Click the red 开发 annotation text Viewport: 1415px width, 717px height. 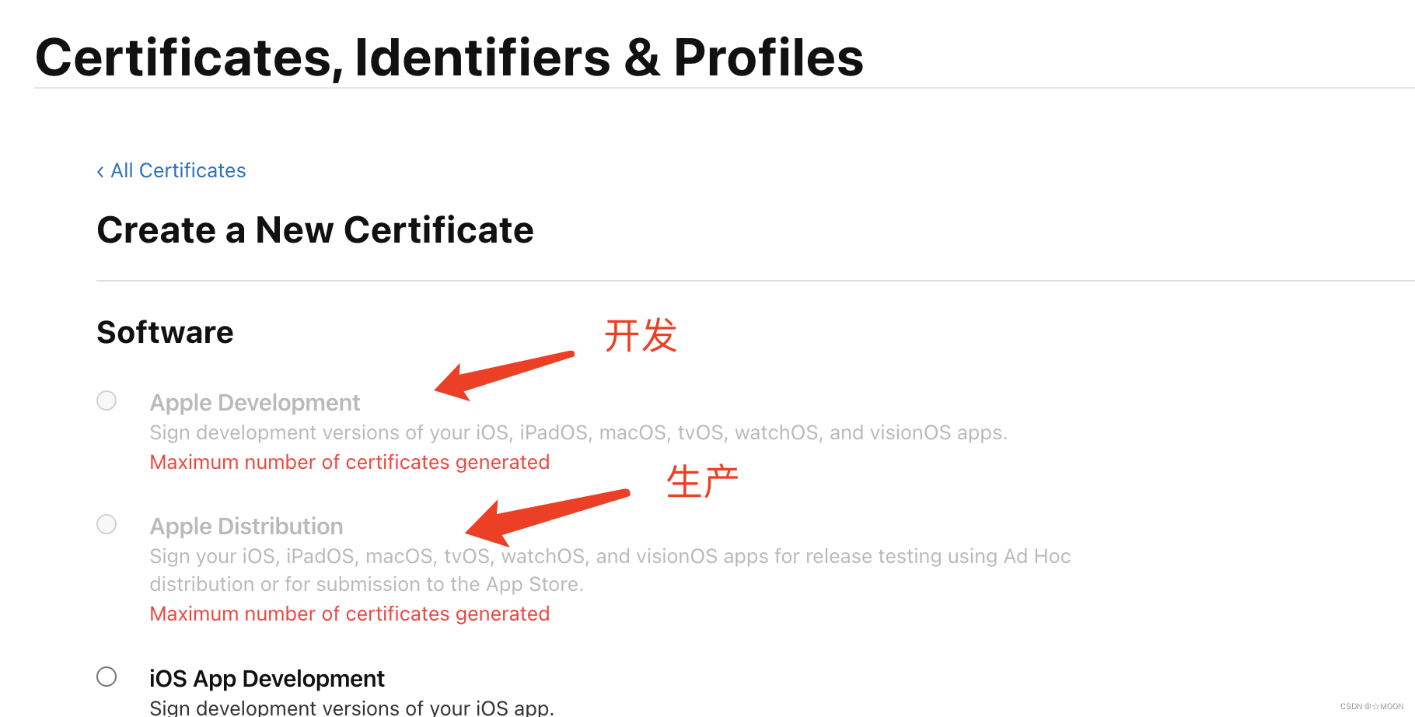[x=641, y=336]
